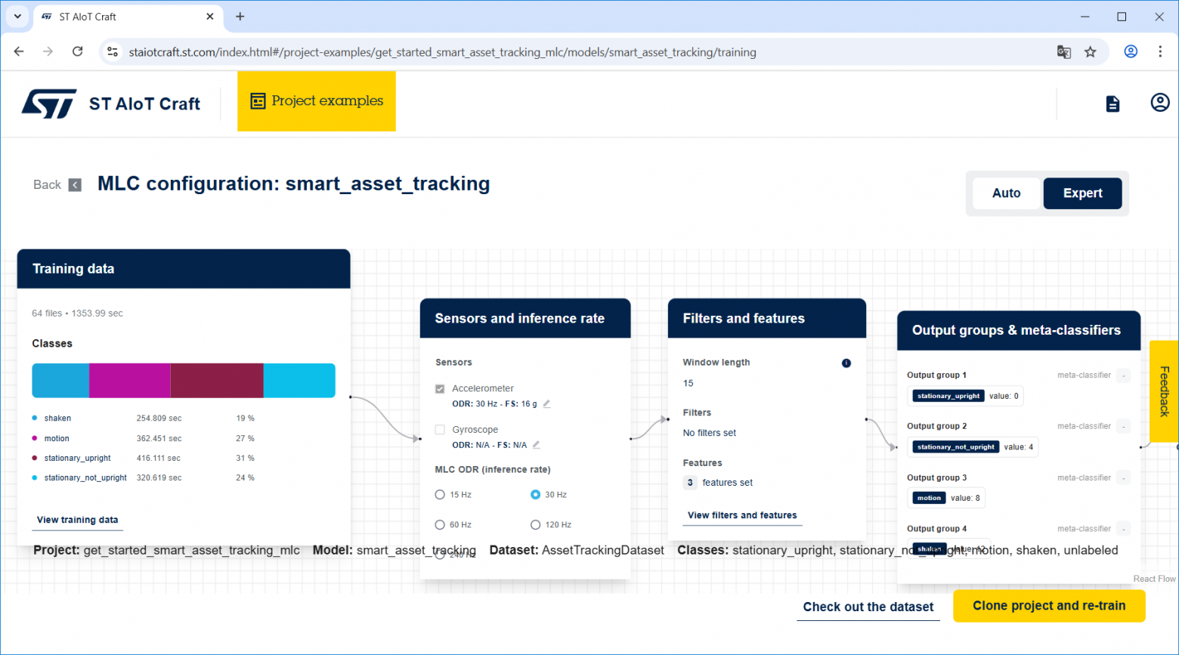Select 60 Hz inference rate
Image resolution: width=1179 pixels, height=655 pixels.
click(440, 525)
